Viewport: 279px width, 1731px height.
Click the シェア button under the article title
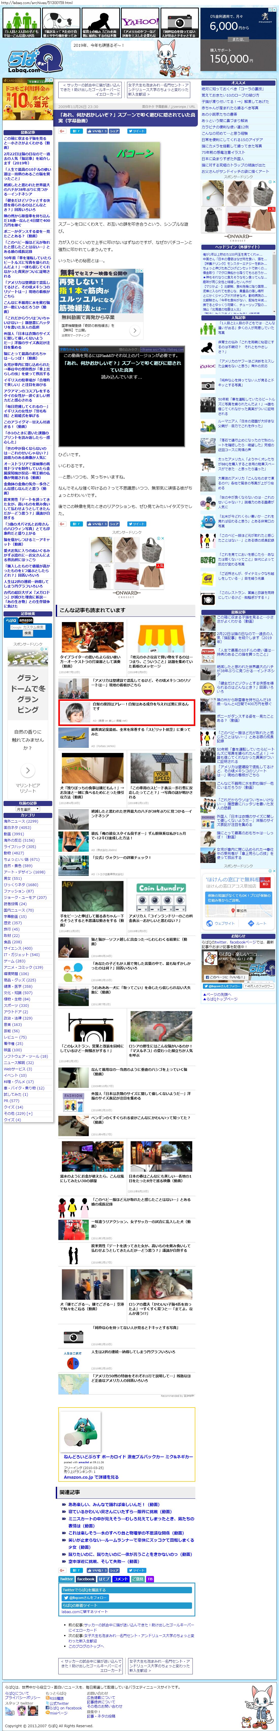114,131
